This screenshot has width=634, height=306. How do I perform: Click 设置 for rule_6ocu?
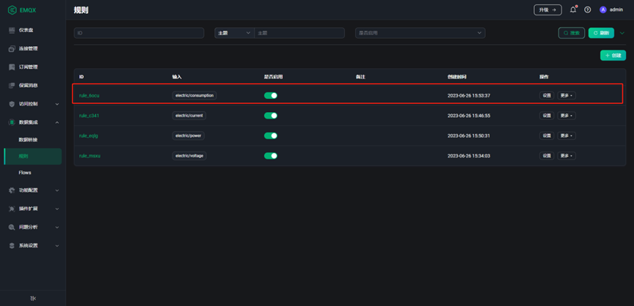547,96
